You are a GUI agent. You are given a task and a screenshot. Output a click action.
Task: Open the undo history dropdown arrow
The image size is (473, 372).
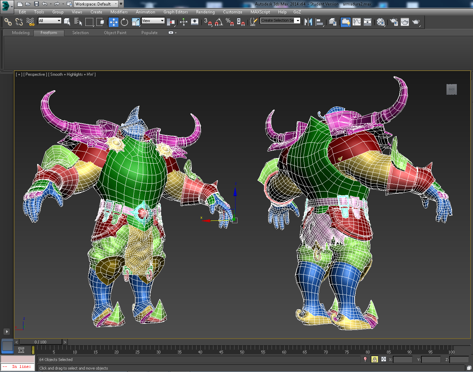(51, 4)
